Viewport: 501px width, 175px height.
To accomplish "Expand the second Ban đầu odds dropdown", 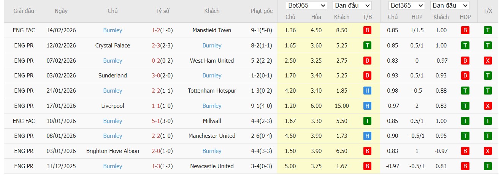I will (450, 6).
